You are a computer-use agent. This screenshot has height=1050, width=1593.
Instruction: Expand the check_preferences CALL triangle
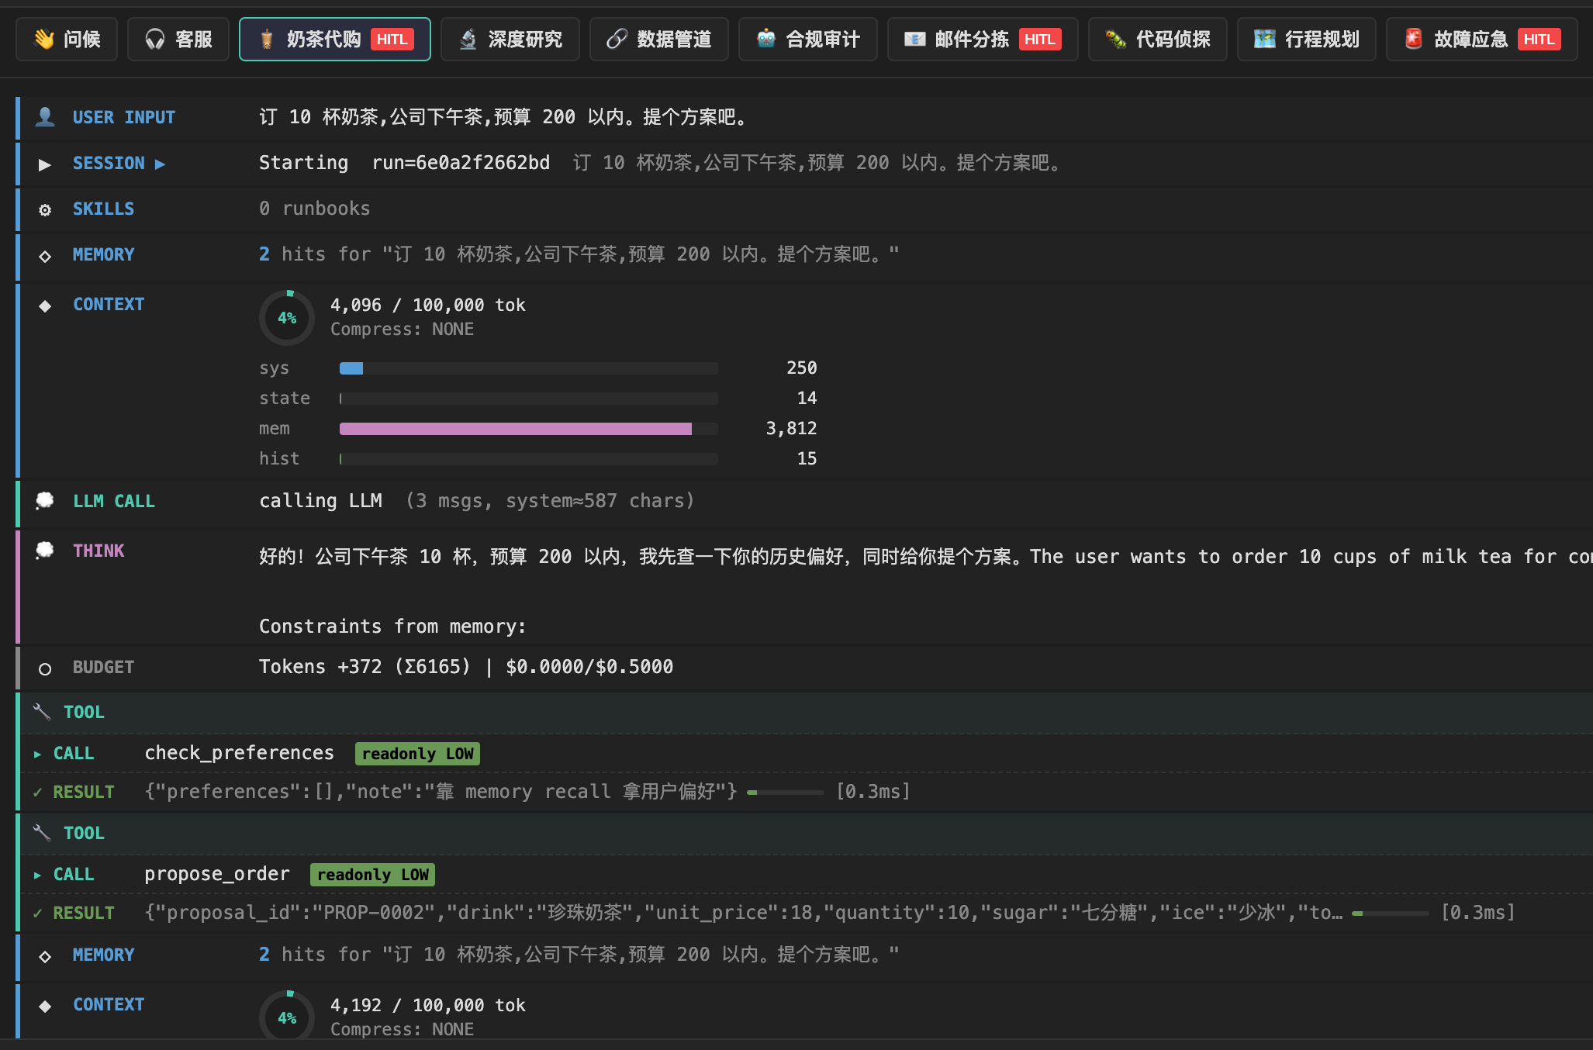tap(37, 754)
